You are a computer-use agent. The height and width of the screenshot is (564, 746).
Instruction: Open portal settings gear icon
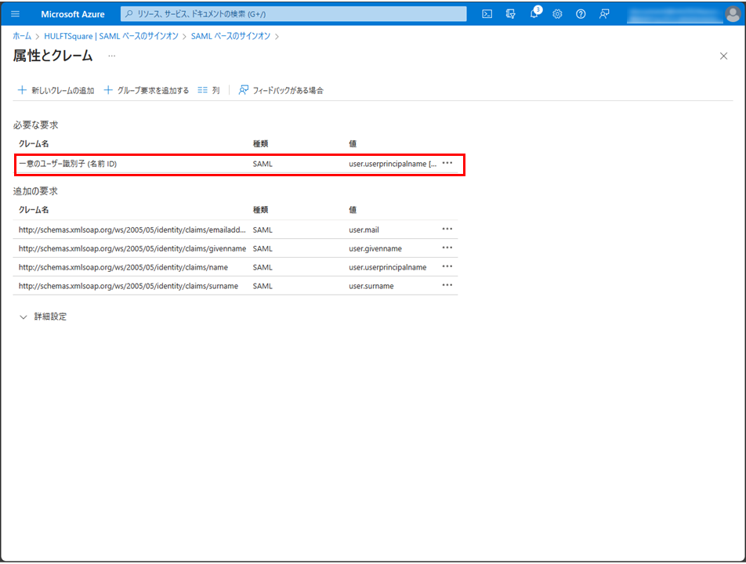557,14
